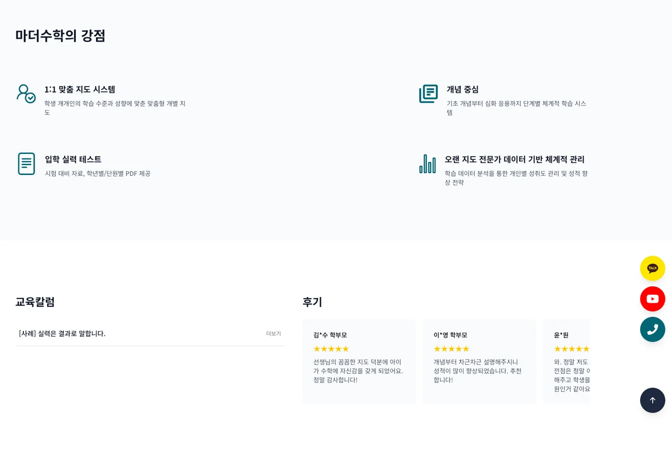The image size is (672, 451).
Task: Click the 더보기 link in 교육칼럼
Action: click(x=273, y=333)
